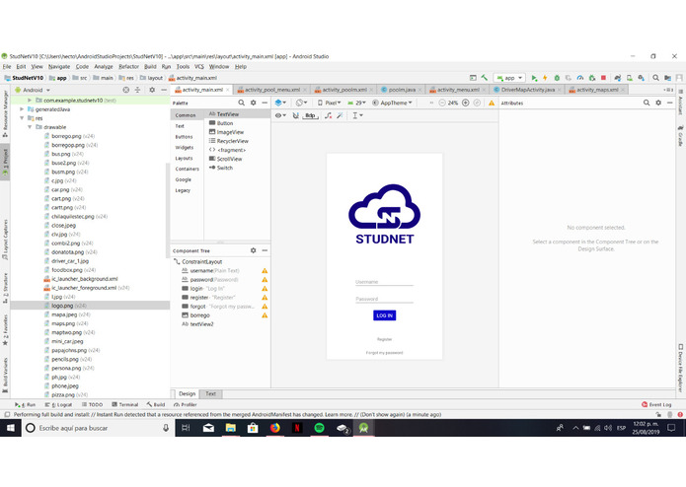The width and height of the screenshot is (686, 487).
Task: Open the Terminal tool window
Action: pyautogui.click(x=125, y=404)
